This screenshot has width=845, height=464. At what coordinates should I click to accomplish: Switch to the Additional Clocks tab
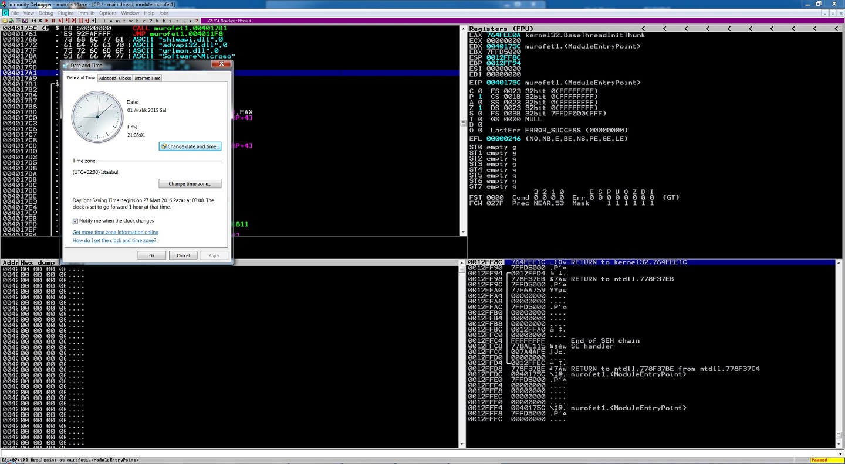click(115, 78)
